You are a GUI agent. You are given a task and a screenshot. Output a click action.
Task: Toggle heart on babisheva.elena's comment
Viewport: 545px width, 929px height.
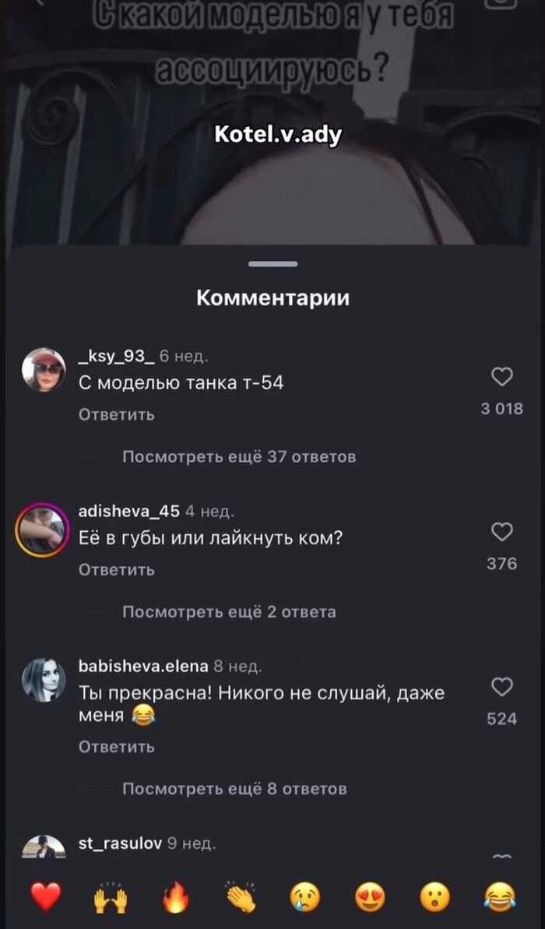501,687
